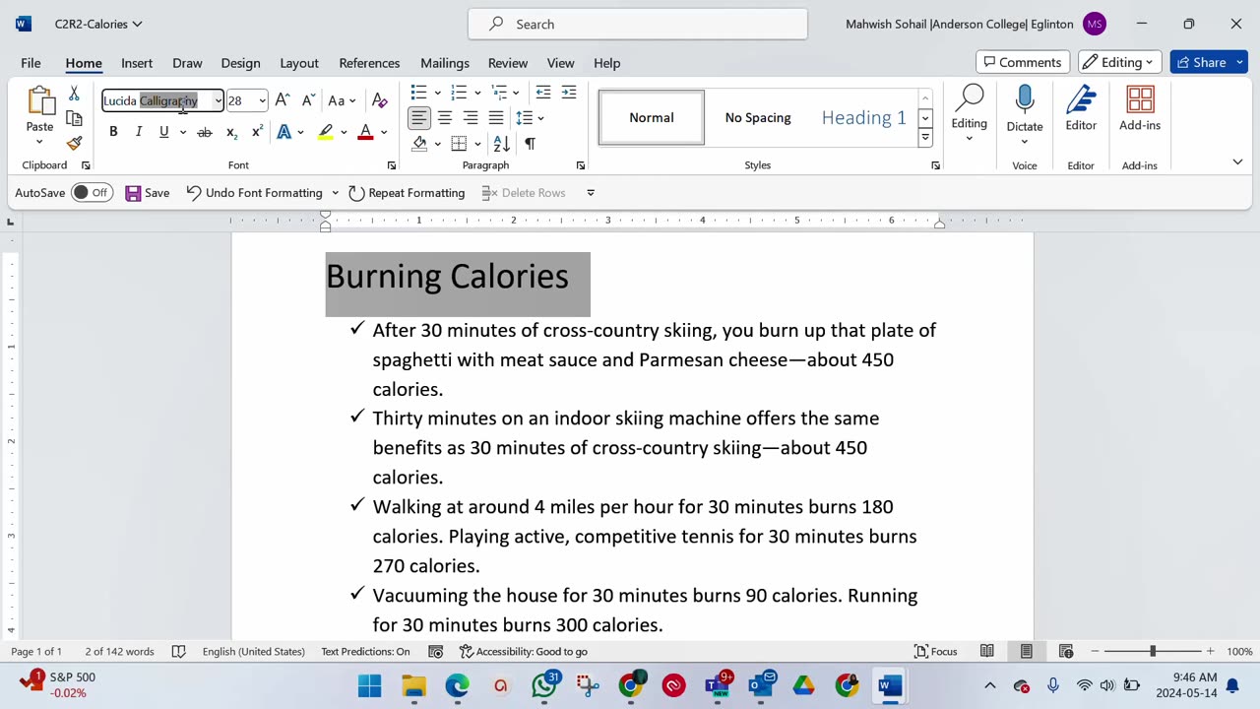Start Dictate with the microphone icon
This screenshot has height=709, width=1260.
coord(1025,99)
